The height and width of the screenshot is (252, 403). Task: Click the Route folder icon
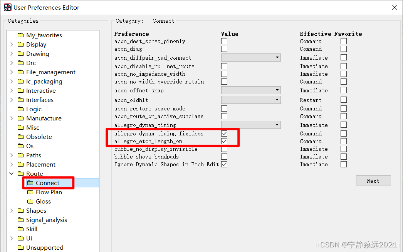tap(20, 174)
